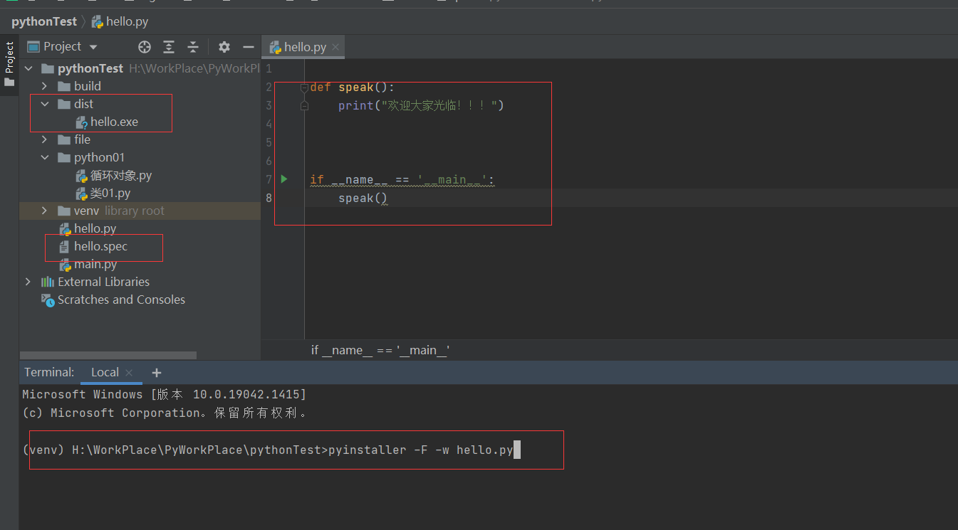Click the Select Opened File crosshair icon
This screenshot has height=530, width=958.
pyautogui.click(x=144, y=46)
